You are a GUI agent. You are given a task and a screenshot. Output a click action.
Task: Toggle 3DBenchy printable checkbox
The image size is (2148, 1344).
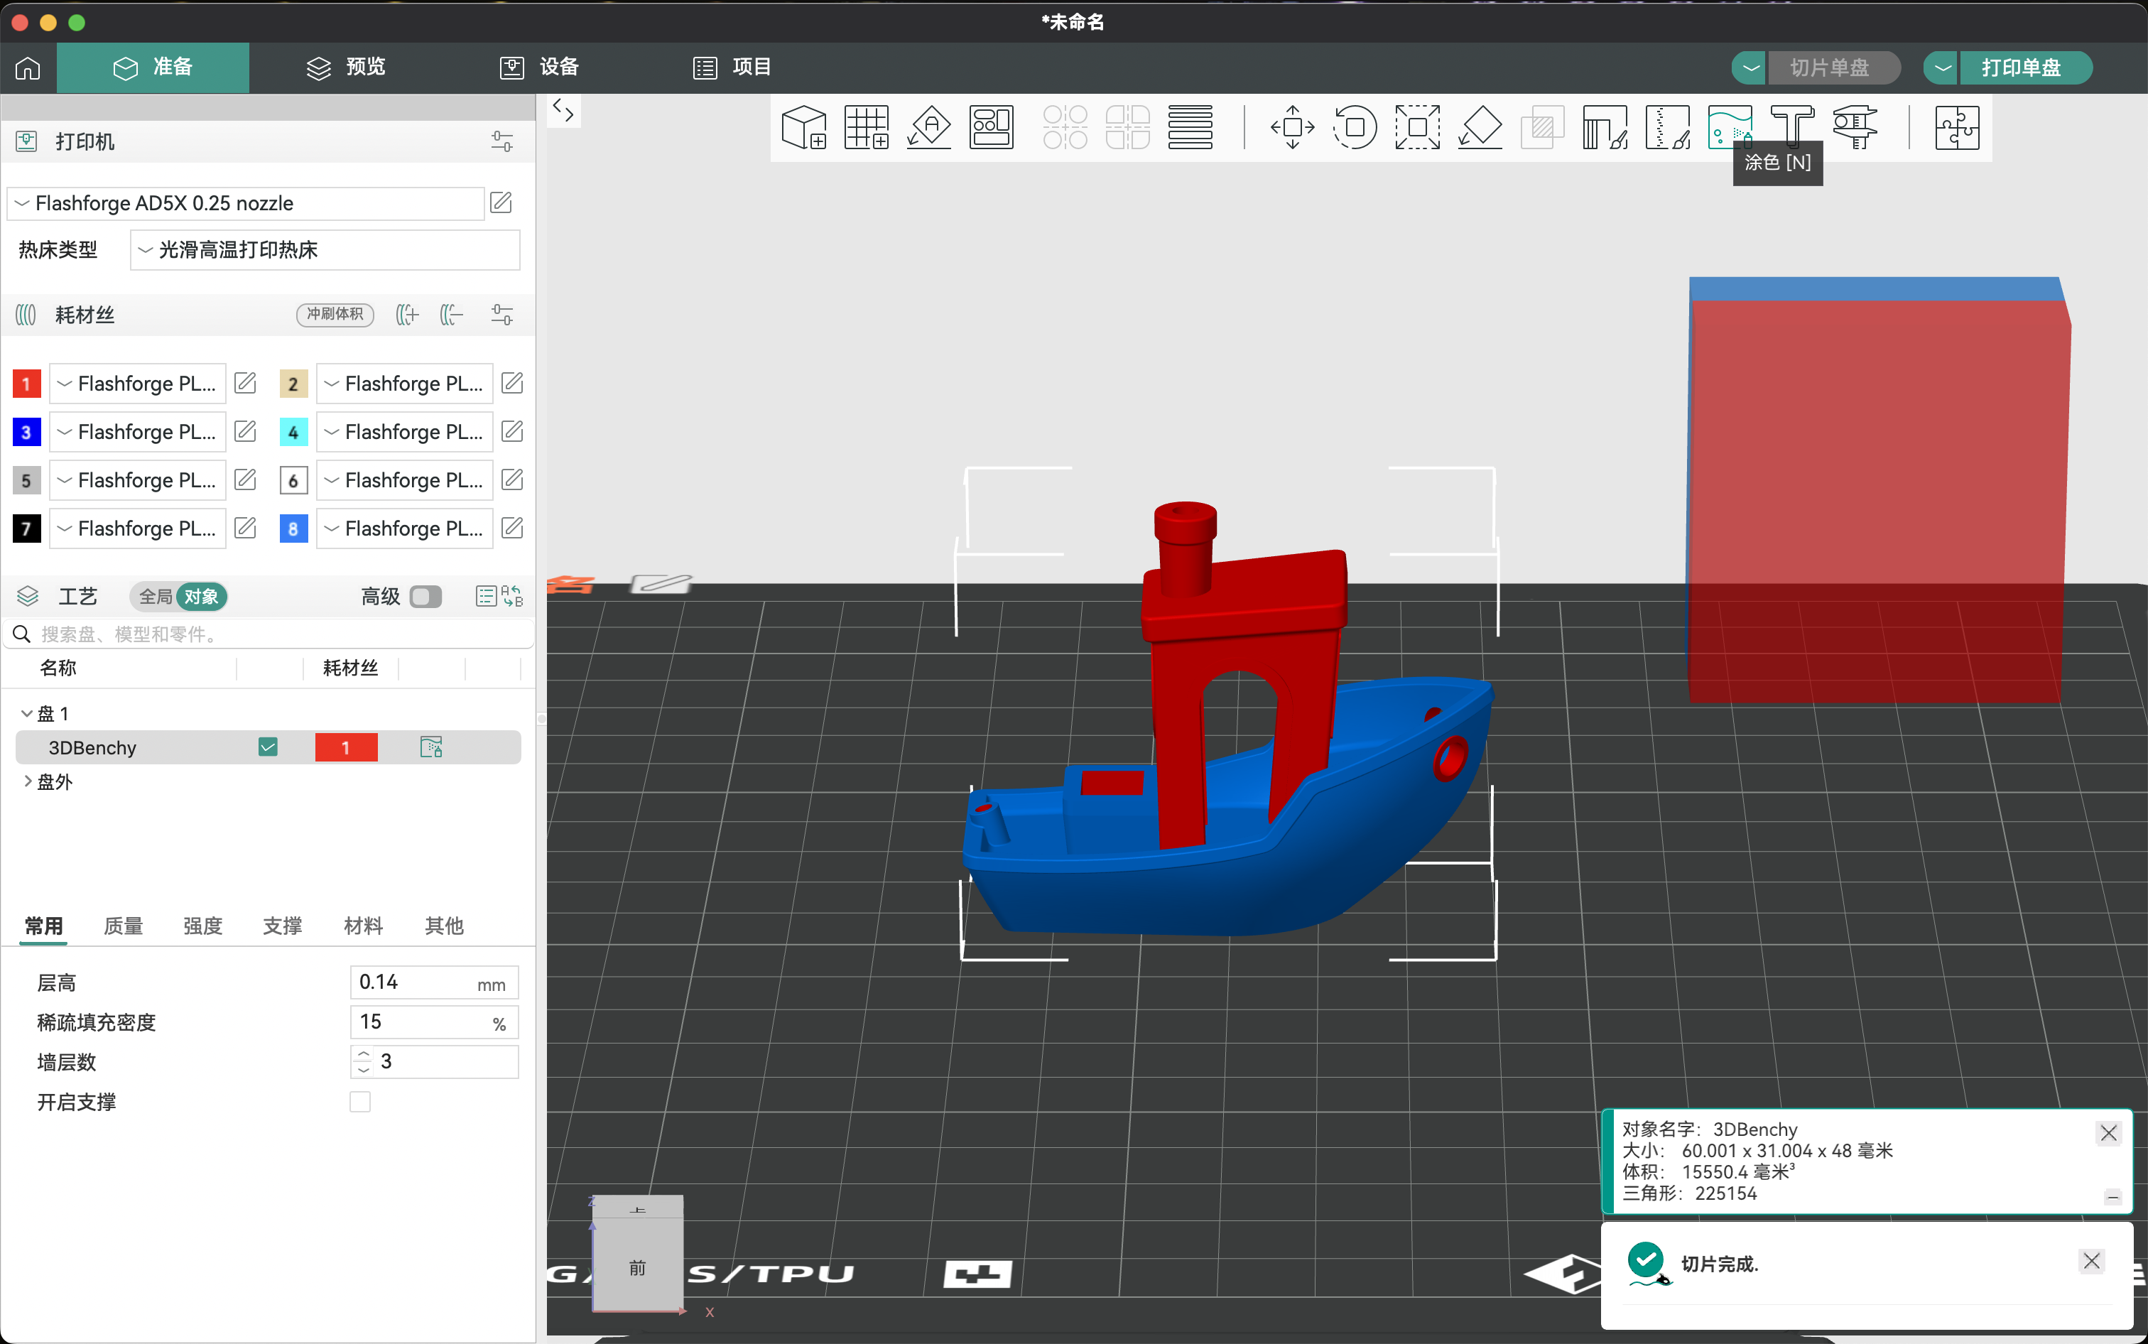268,747
